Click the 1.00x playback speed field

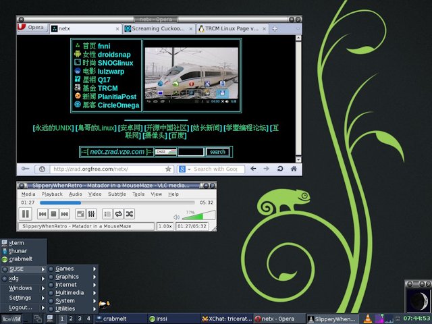[165, 226]
